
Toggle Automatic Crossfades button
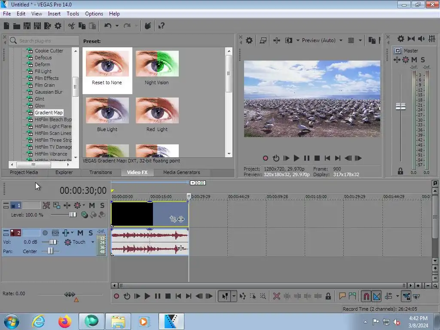pyautogui.click(x=377, y=296)
